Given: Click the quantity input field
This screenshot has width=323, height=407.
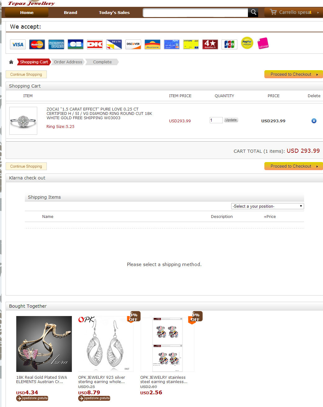Looking at the screenshot, I should pos(216,120).
